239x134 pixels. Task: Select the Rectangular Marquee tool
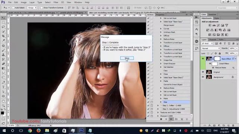3,22
